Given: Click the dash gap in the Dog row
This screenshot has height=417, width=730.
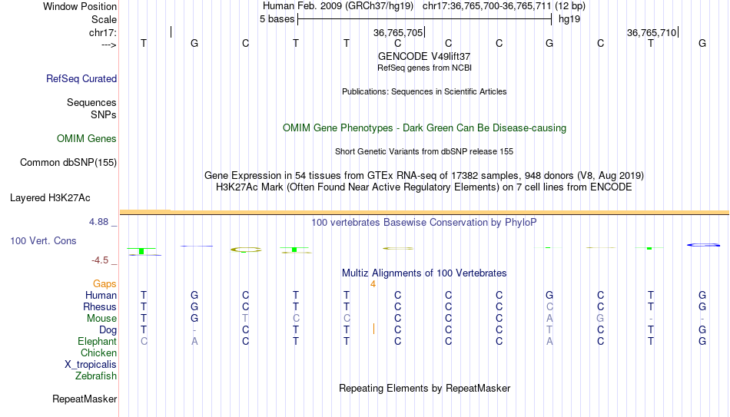Looking at the screenshot, I should point(194,330).
